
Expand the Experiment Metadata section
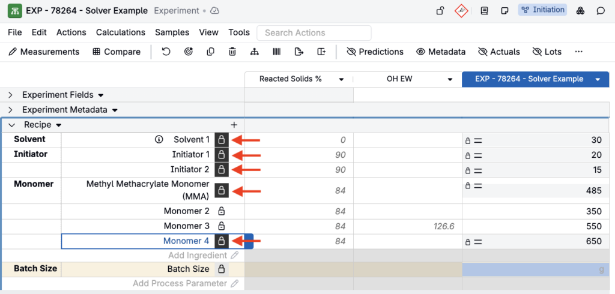click(11, 110)
